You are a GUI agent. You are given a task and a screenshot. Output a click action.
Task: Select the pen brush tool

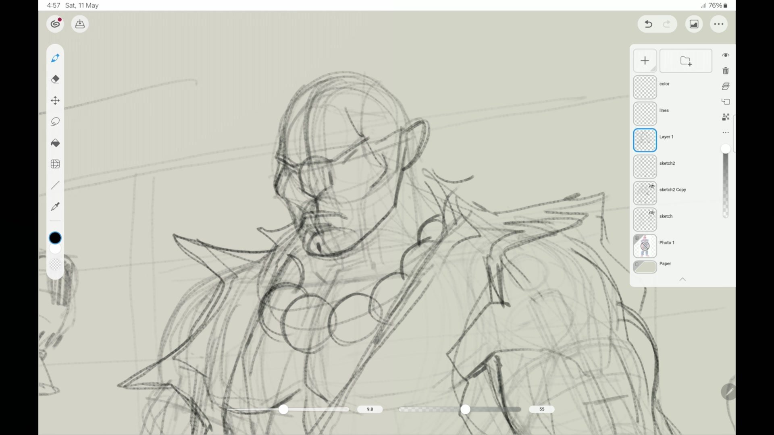pyautogui.click(x=55, y=58)
